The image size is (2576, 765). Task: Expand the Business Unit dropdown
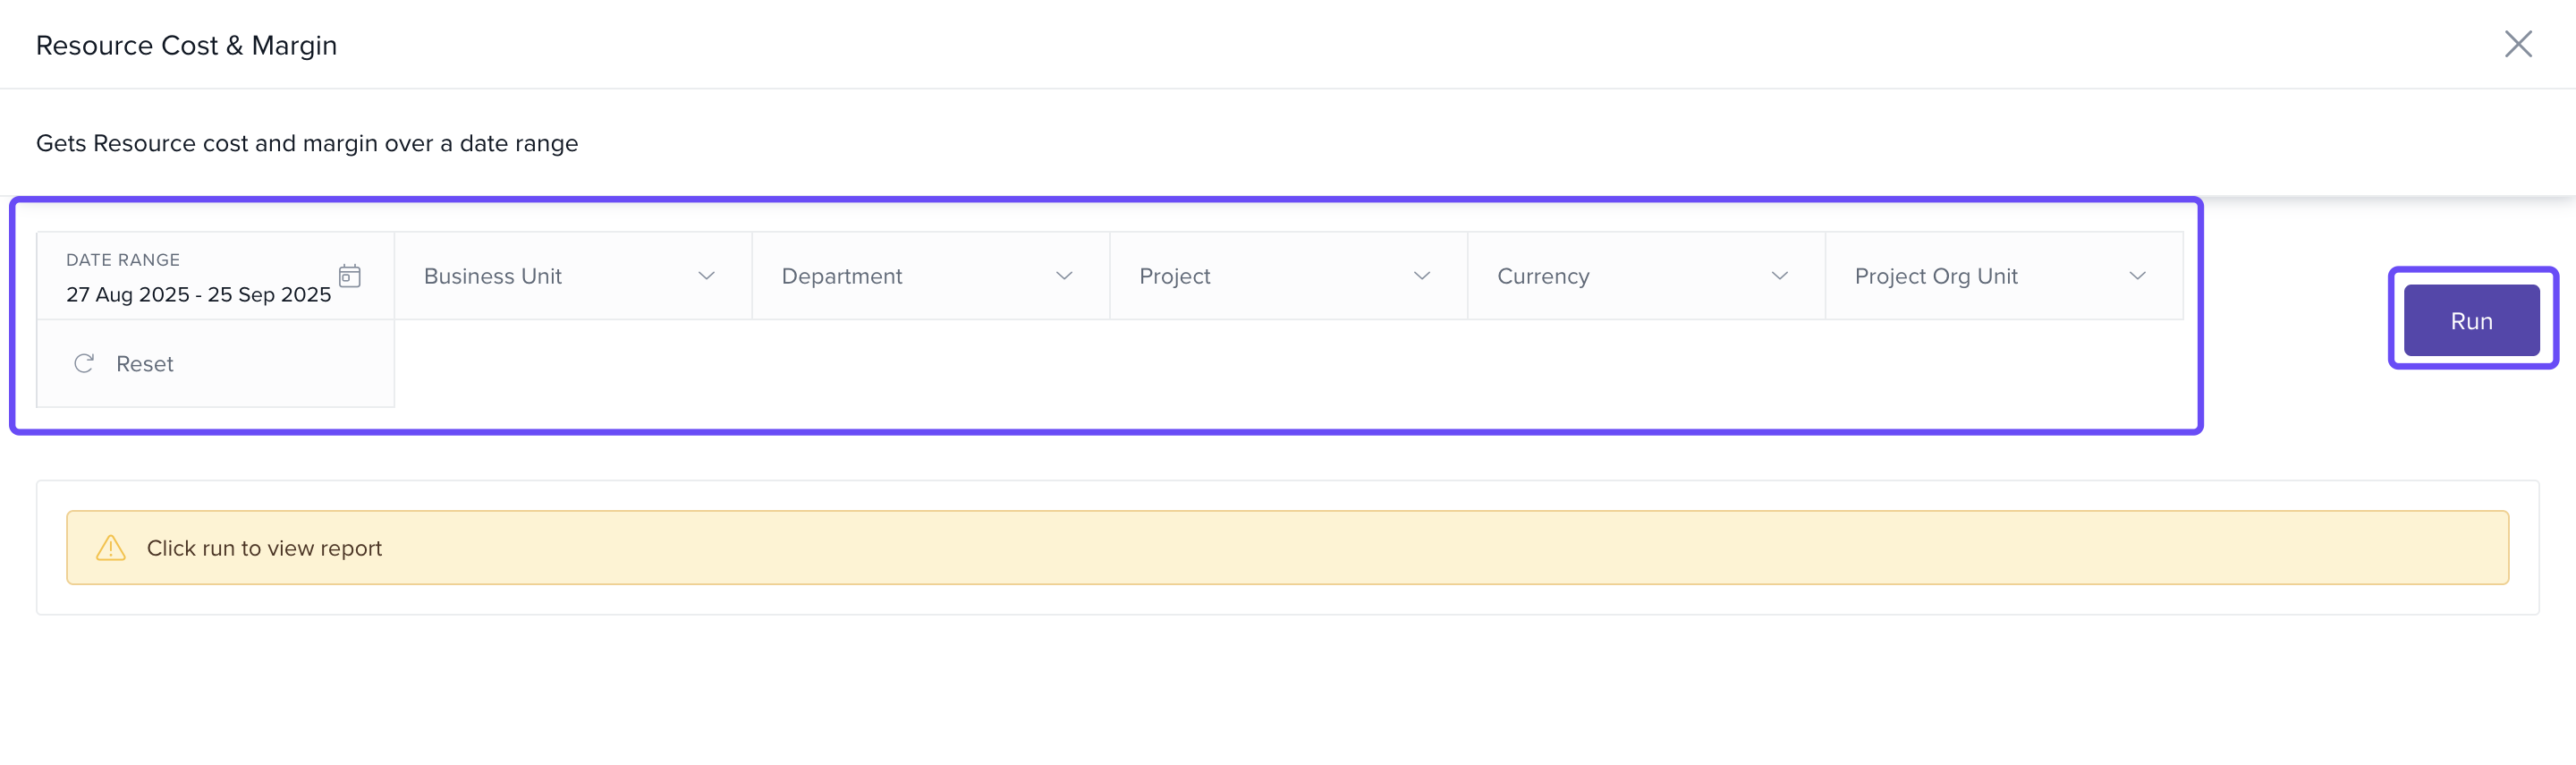tap(572, 276)
